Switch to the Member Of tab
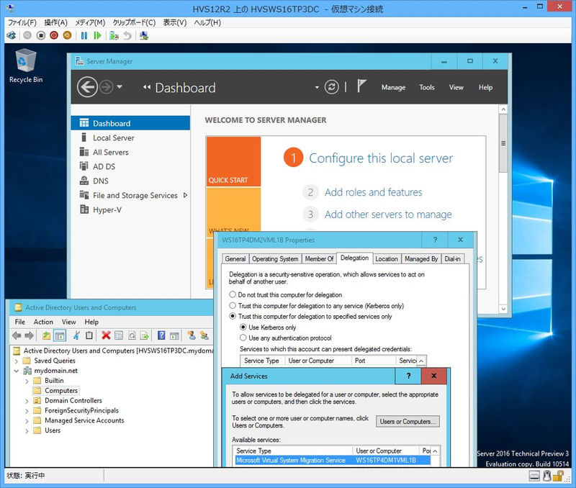 pos(319,259)
